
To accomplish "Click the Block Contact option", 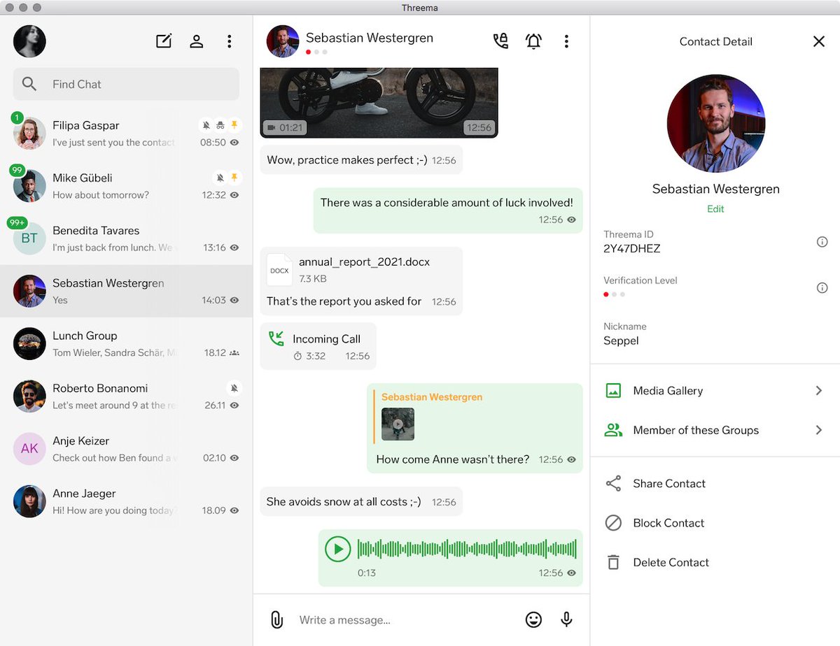I will (x=715, y=523).
